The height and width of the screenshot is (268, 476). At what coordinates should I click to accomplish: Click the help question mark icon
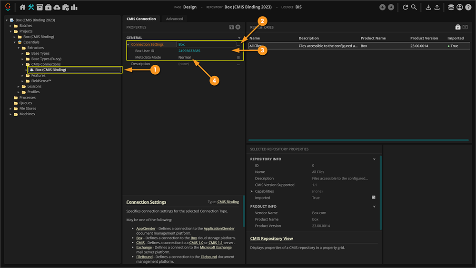click(x=468, y=7)
